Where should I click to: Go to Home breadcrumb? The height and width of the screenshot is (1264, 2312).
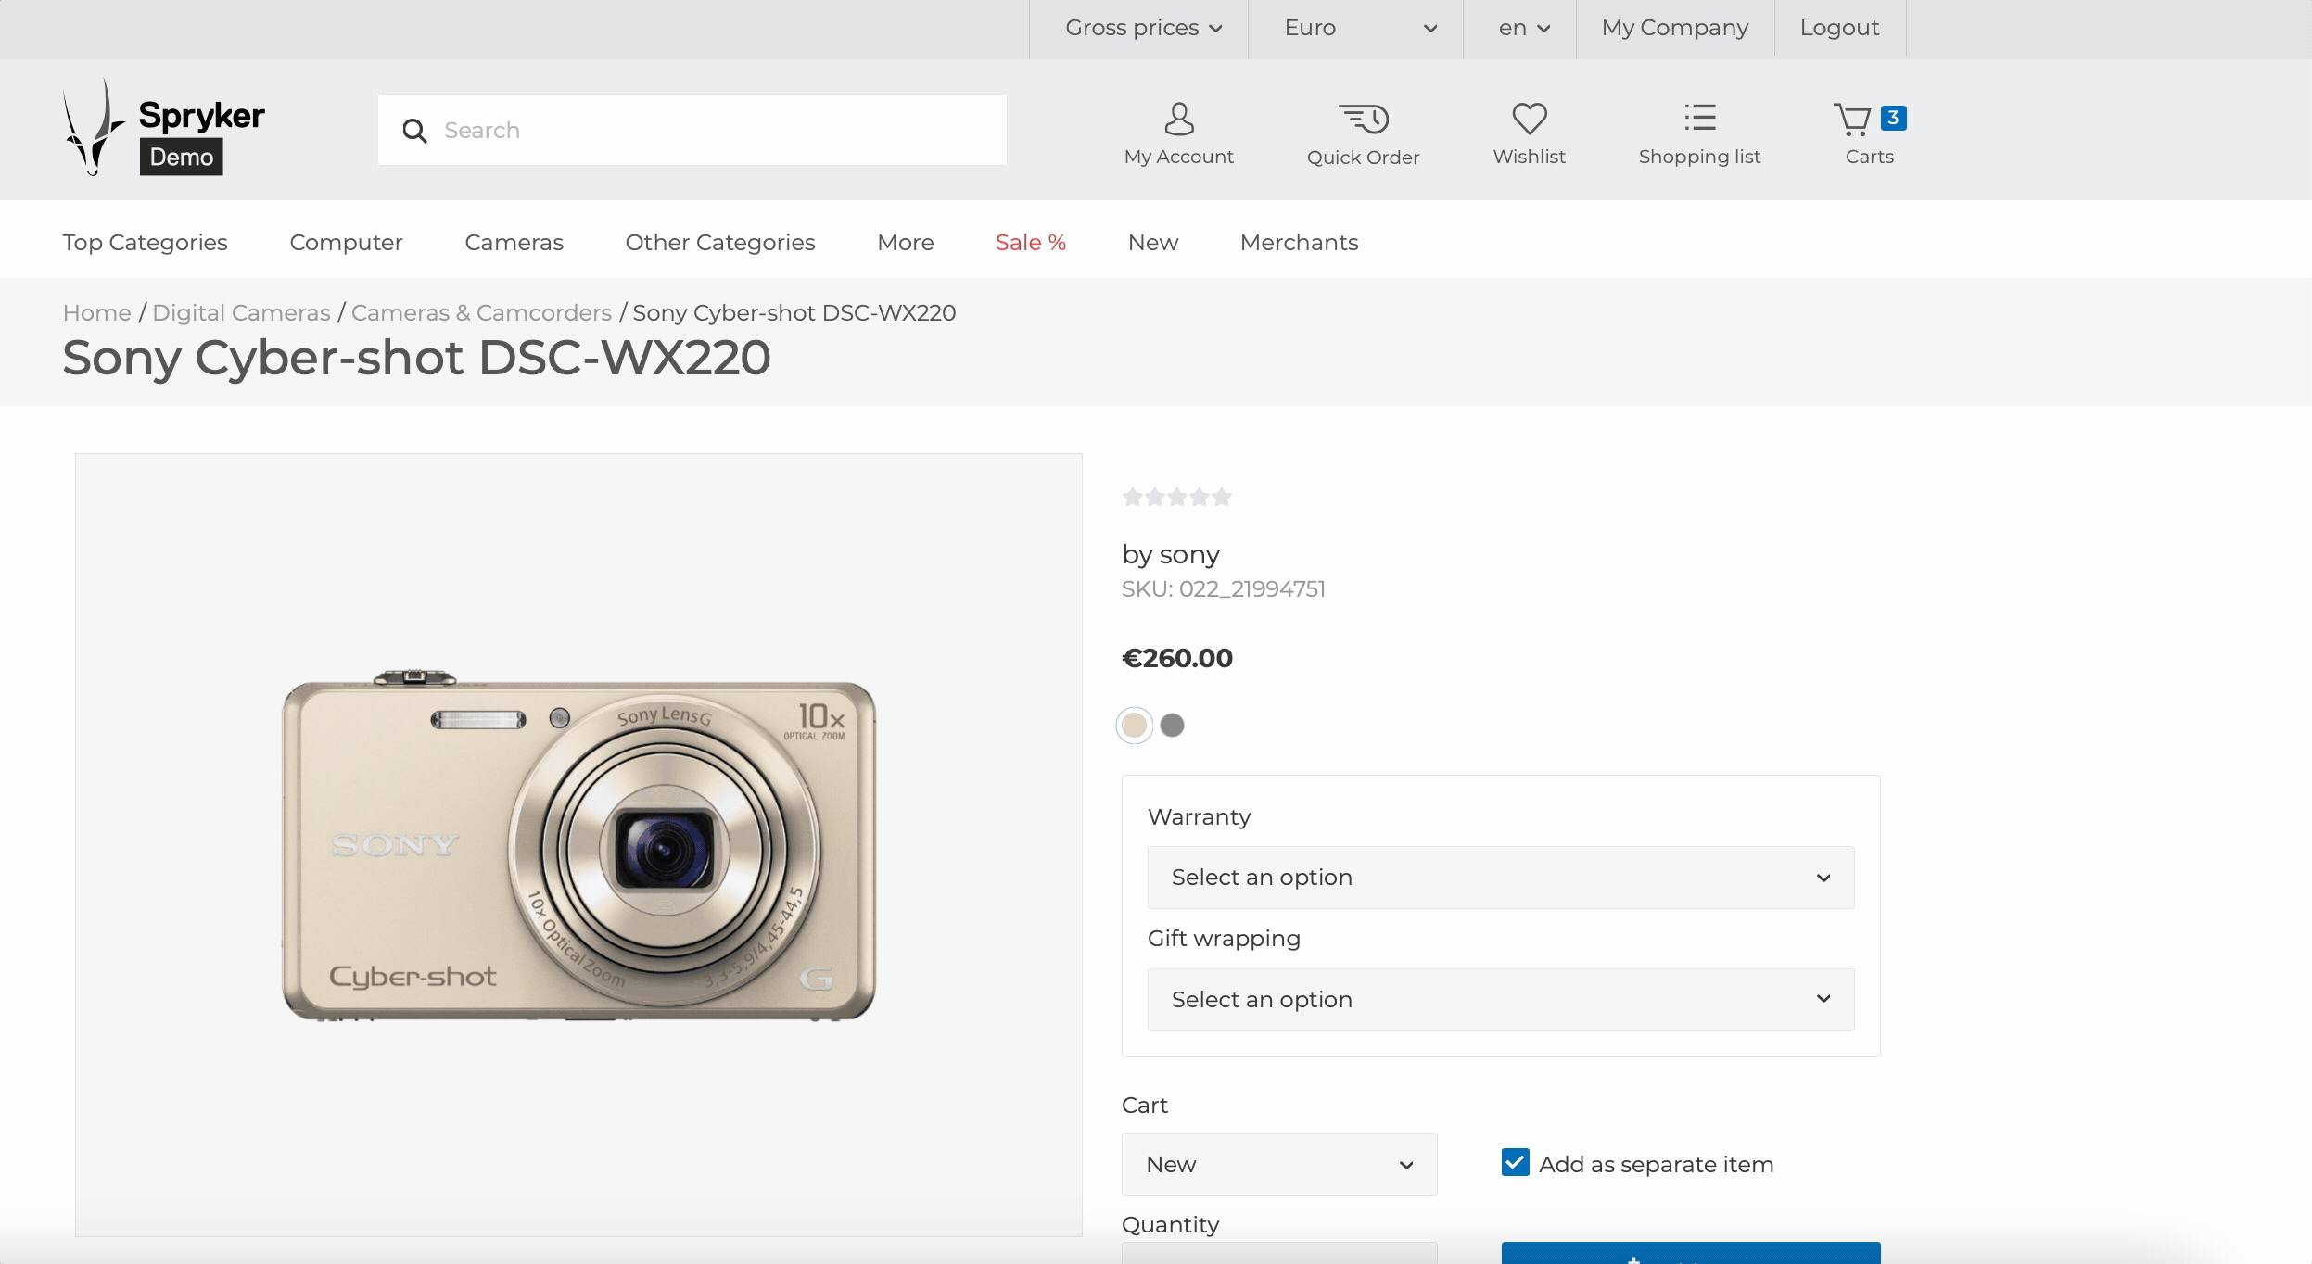pos(96,312)
